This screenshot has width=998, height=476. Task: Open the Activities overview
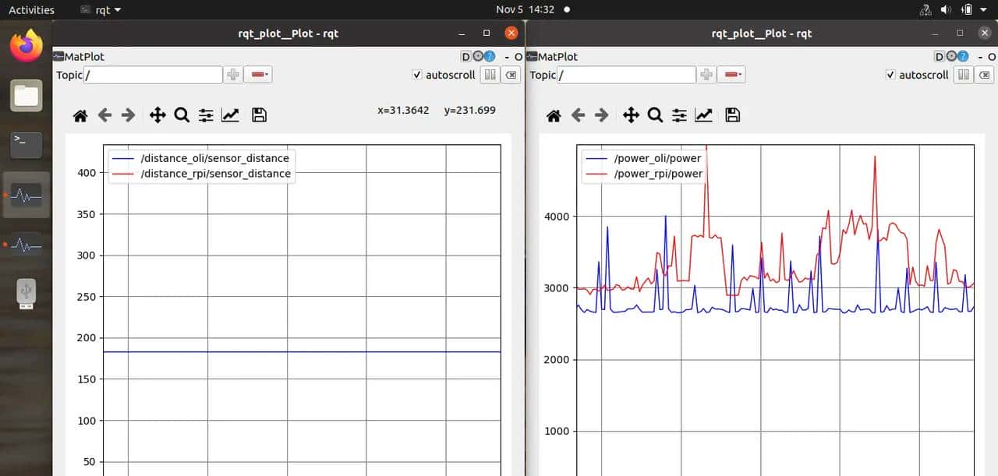click(x=31, y=10)
